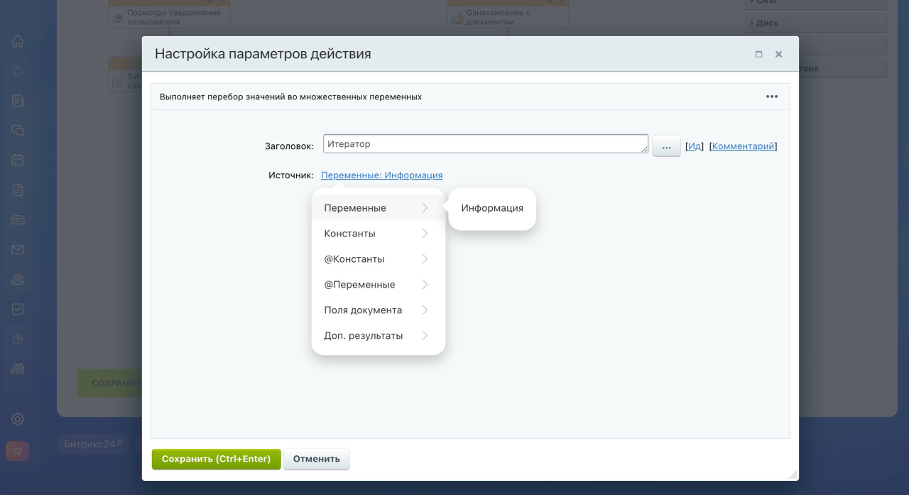
Task: Click the home icon in left sidebar
Action: [18, 41]
